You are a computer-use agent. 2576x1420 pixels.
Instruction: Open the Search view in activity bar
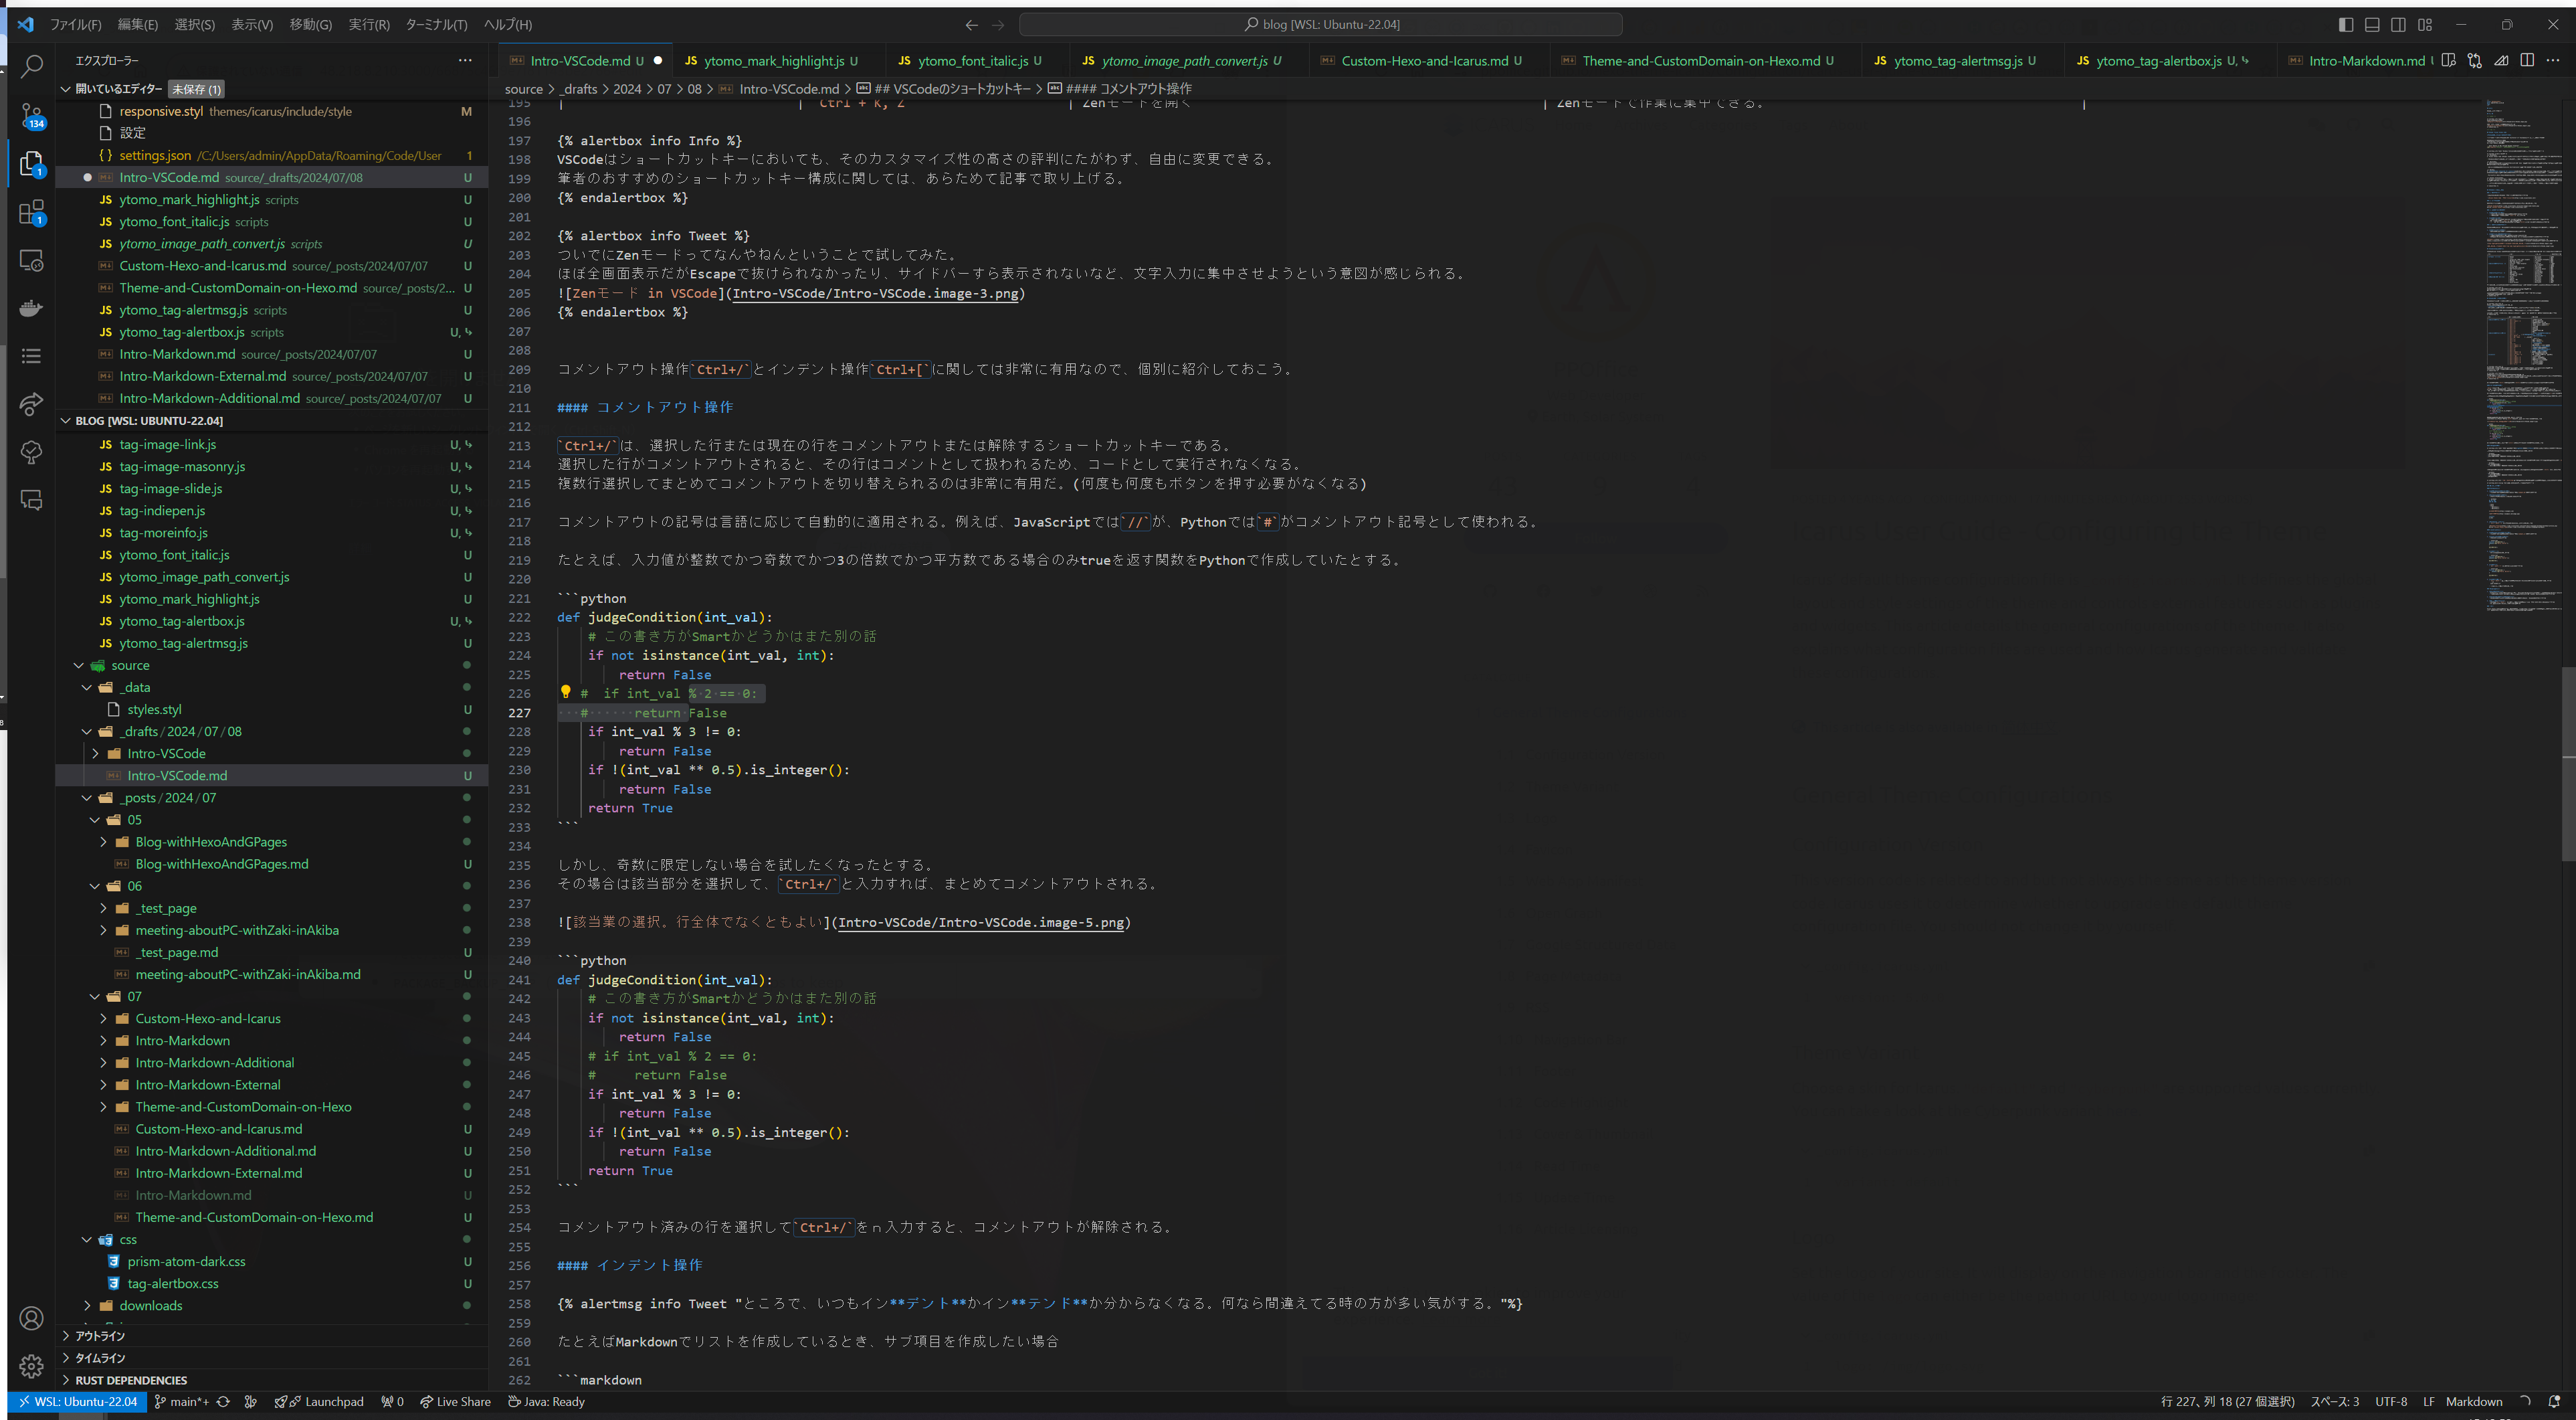[x=31, y=67]
